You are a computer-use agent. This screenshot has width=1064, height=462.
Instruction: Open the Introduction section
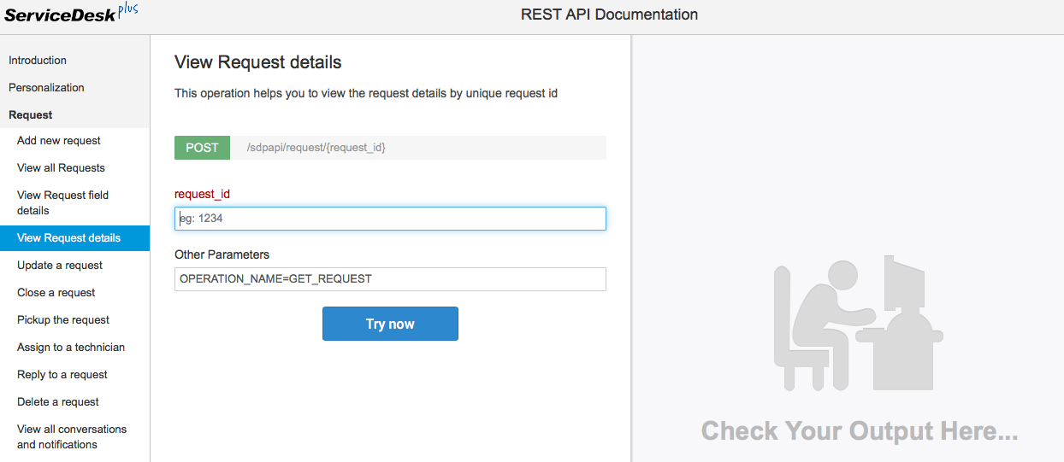pos(38,61)
